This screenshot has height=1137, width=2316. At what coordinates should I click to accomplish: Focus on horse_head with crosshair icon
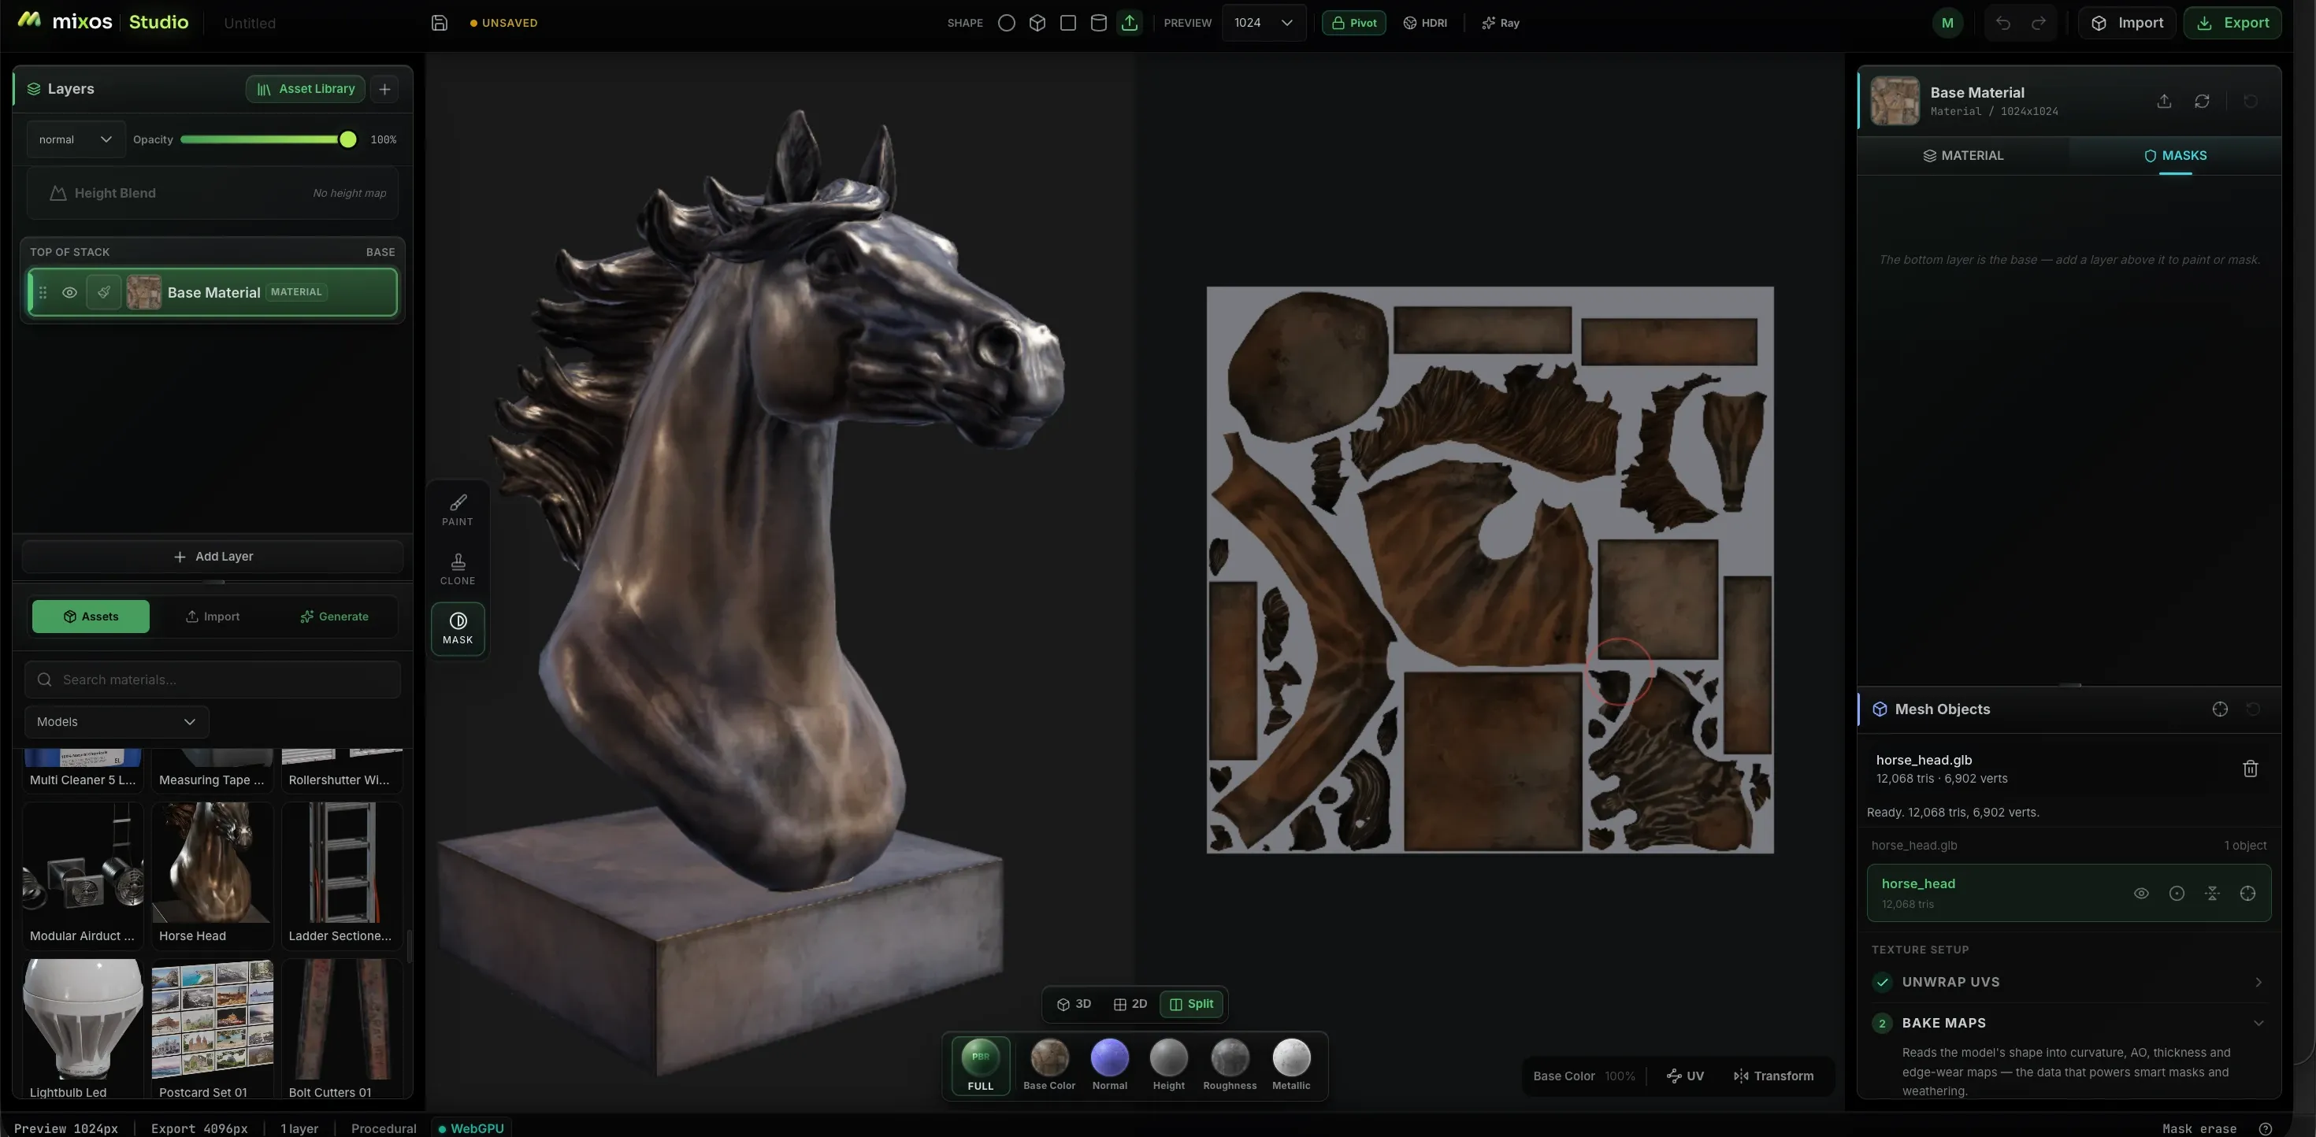click(2247, 893)
